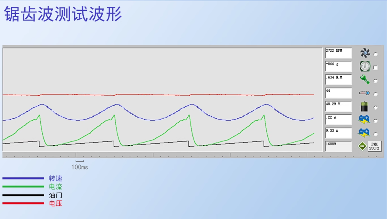Click the 2722 RPM value field

pos(339,53)
